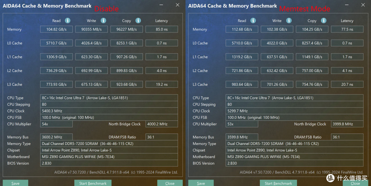Start Benchmark in the Memtest Mode window
The height and width of the screenshot is (186, 371).
click(278, 183)
